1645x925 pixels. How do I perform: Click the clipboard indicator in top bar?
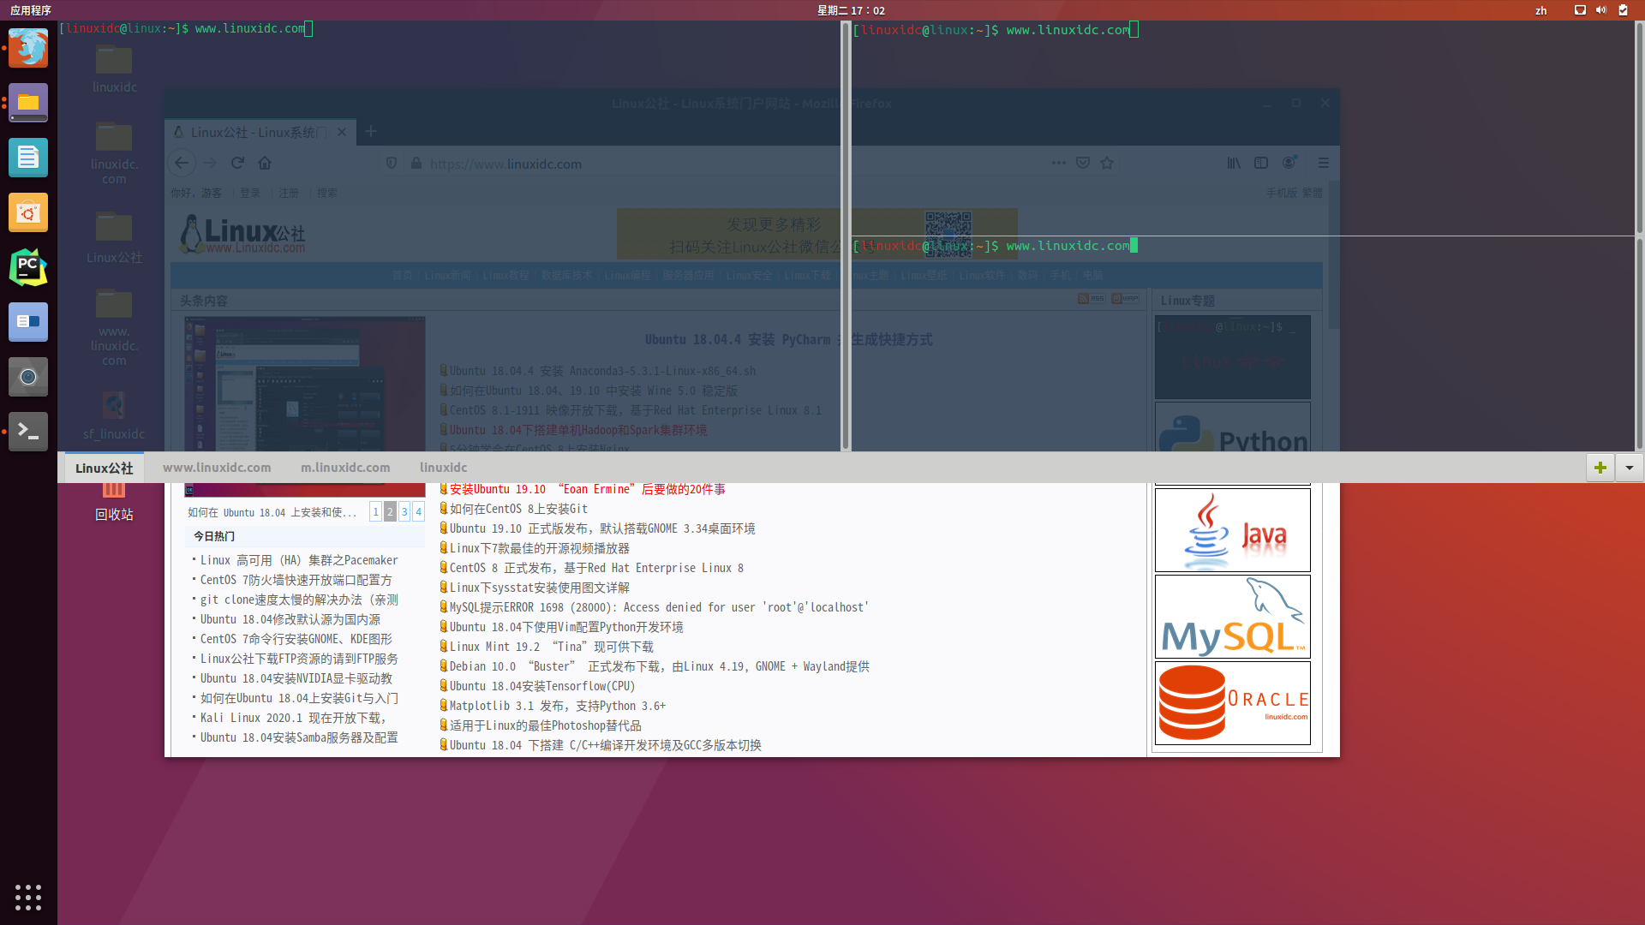(x=1623, y=10)
